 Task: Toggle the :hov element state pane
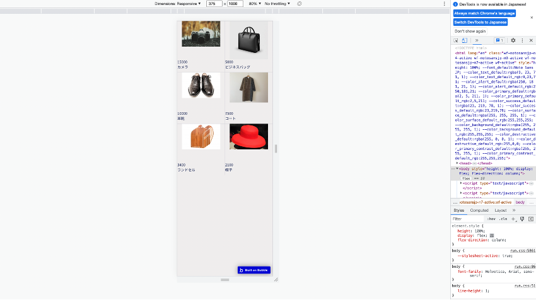coord(491,219)
